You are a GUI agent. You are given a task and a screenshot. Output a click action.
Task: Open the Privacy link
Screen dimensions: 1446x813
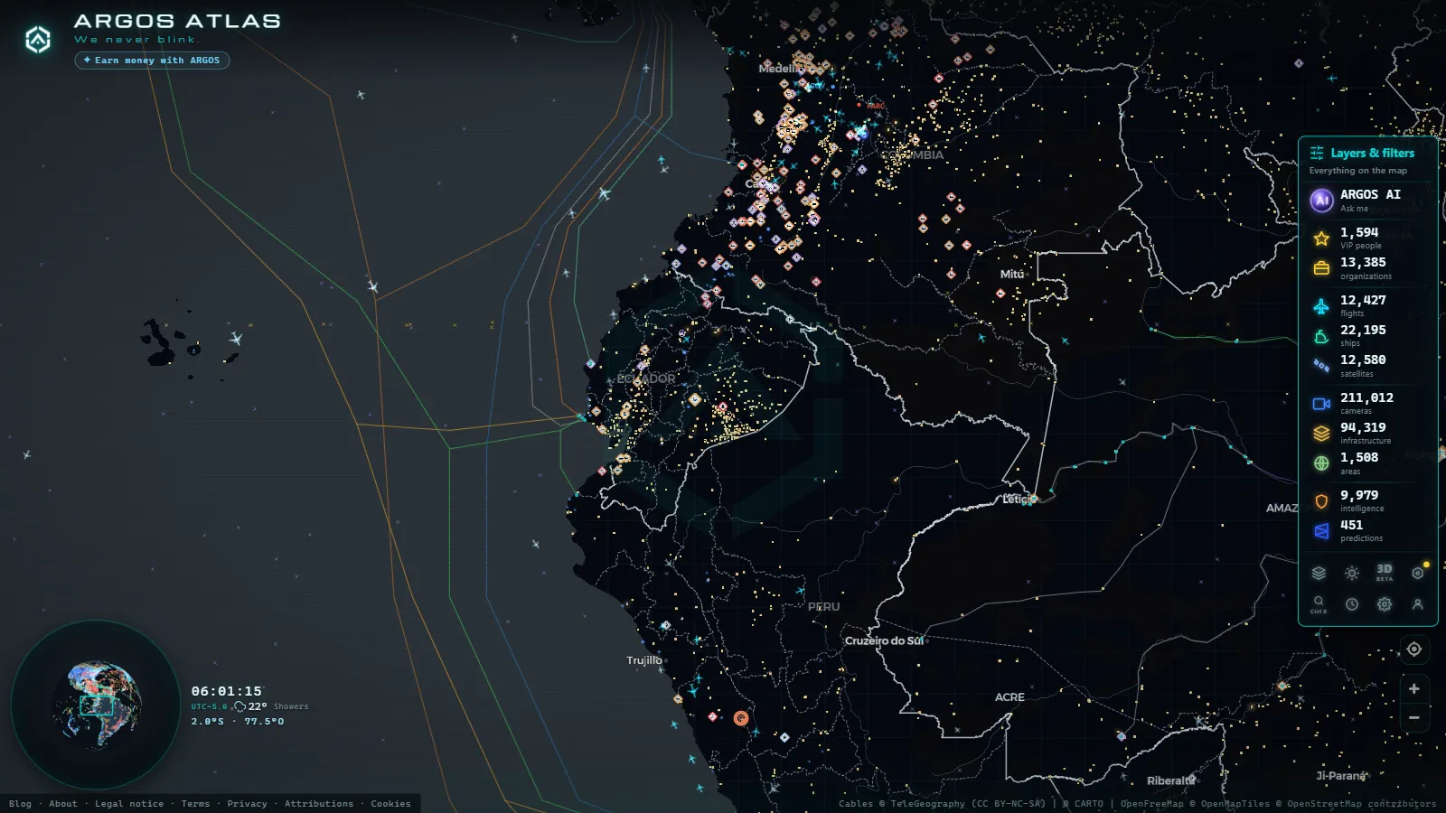[248, 804]
